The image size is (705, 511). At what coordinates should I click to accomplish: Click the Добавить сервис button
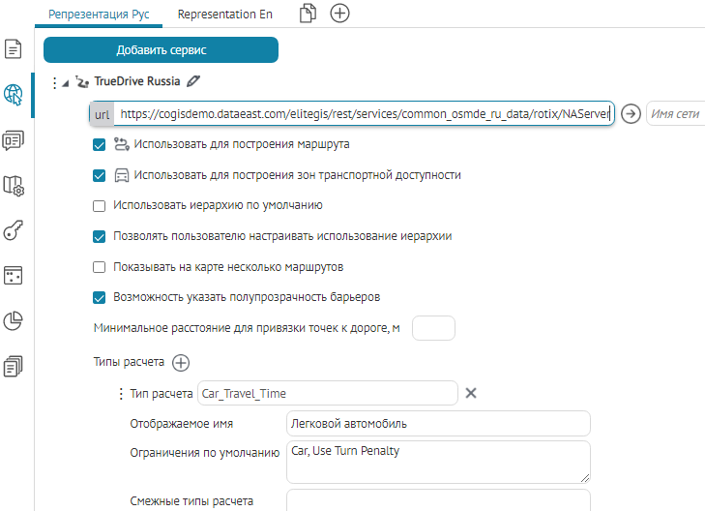pos(161,49)
